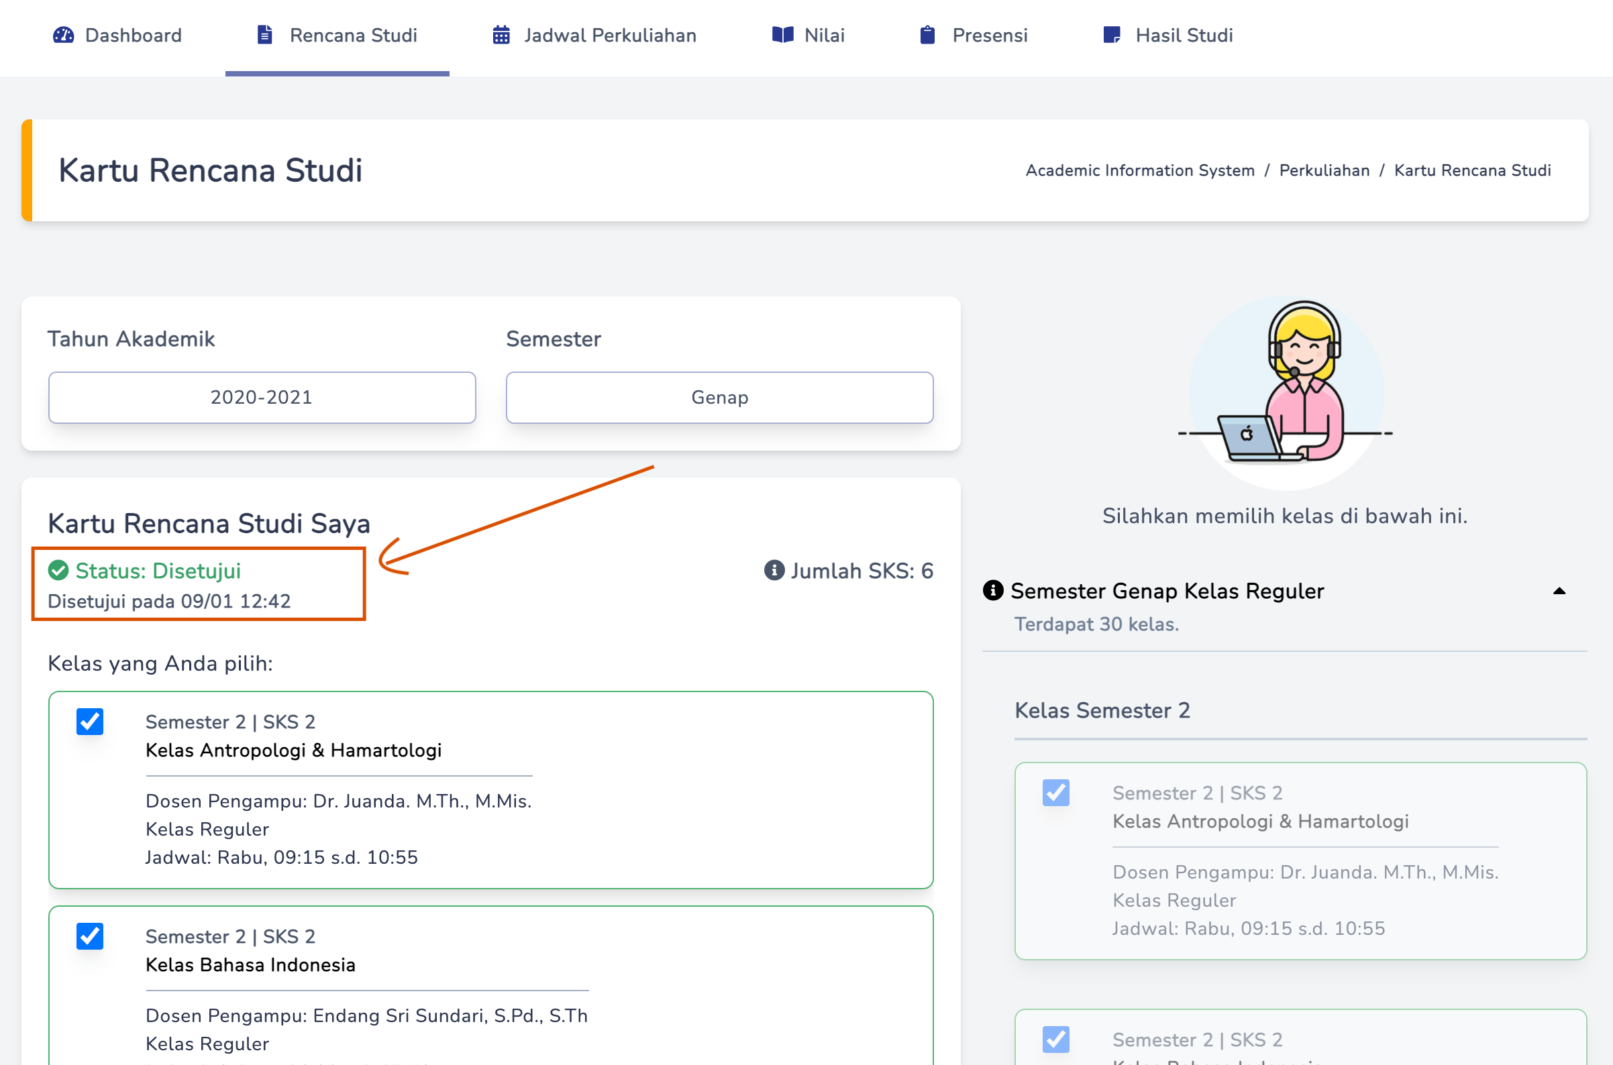Click the Presensi clipboard icon
The height and width of the screenshot is (1065, 1613).
coord(927,36)
